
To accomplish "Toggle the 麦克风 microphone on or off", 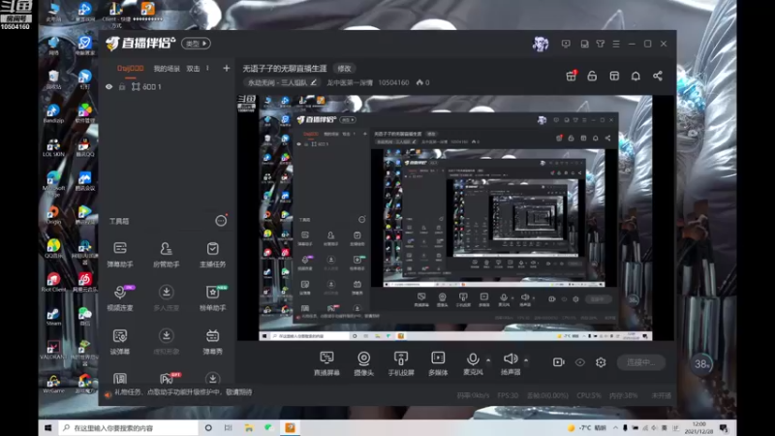I will [x=473, y=362].
